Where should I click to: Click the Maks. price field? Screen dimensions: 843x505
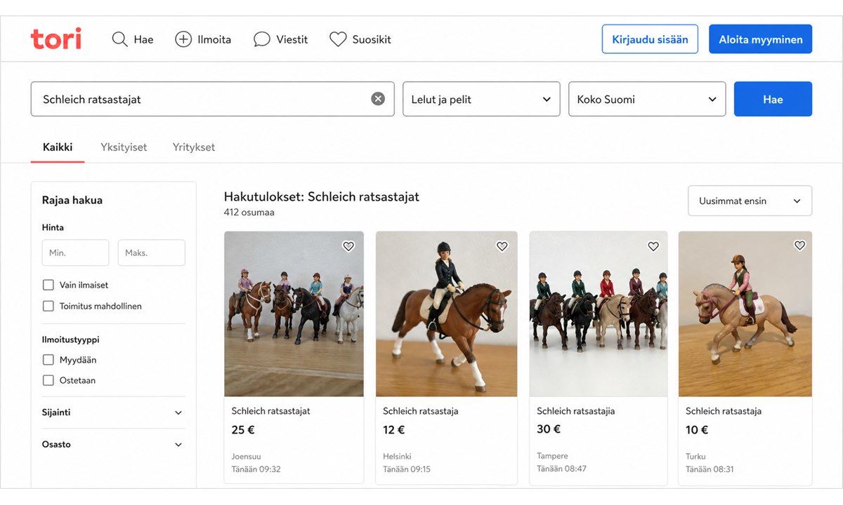[x=152, y=252]
